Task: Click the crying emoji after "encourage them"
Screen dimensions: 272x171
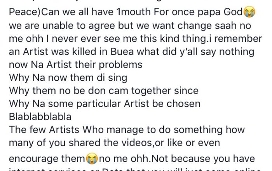Action: [92, 159]
